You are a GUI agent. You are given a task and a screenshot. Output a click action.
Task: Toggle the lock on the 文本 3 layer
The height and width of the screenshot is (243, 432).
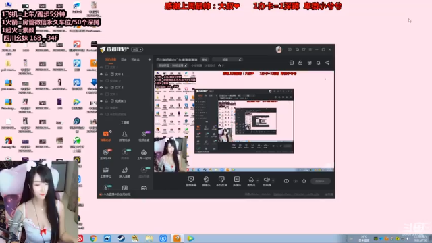coord(107,88)
